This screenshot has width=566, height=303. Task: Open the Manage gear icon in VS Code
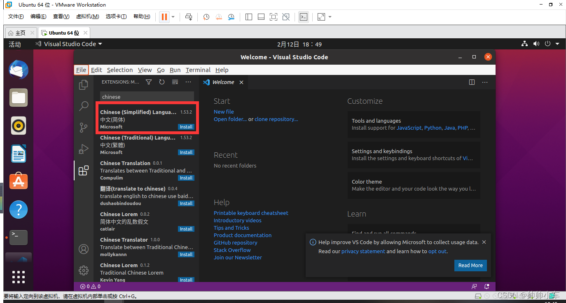84,270
